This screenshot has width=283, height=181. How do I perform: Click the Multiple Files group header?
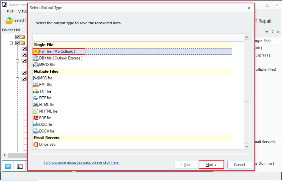click(x=132, y=71)
